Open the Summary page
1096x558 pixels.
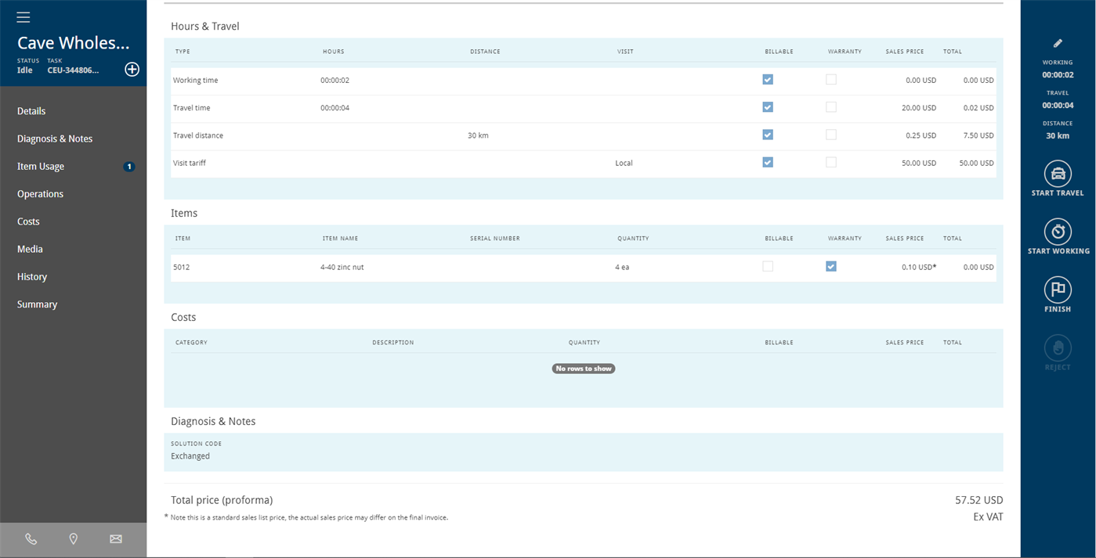click(x=36, y=304)
